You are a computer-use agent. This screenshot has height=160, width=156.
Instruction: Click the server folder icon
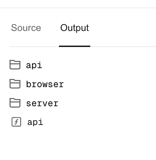pyautogui.click(x=15, y=103)
